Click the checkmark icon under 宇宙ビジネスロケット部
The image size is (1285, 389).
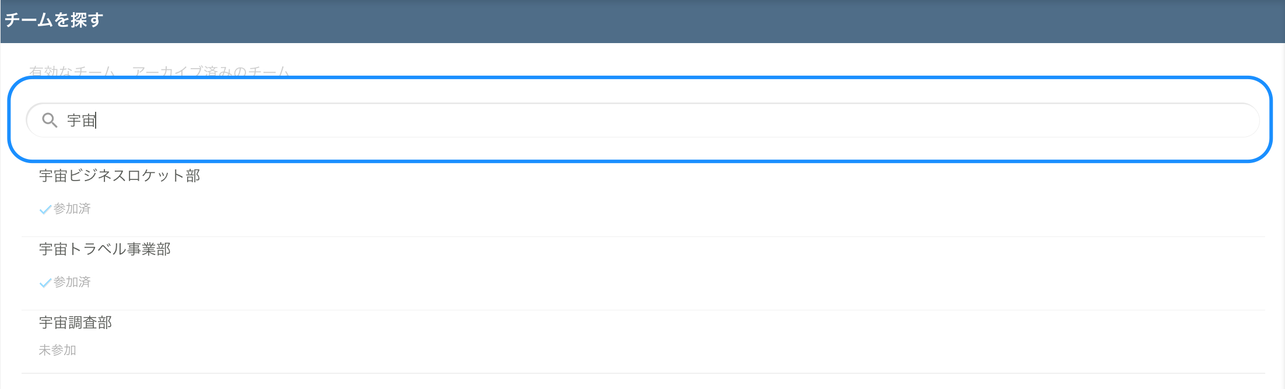click(x=45, y=210)
